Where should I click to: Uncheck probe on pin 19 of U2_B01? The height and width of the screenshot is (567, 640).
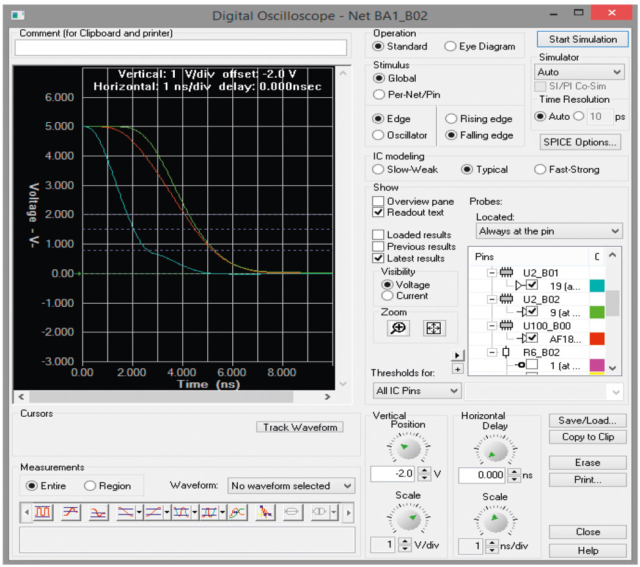coord(532,285)
